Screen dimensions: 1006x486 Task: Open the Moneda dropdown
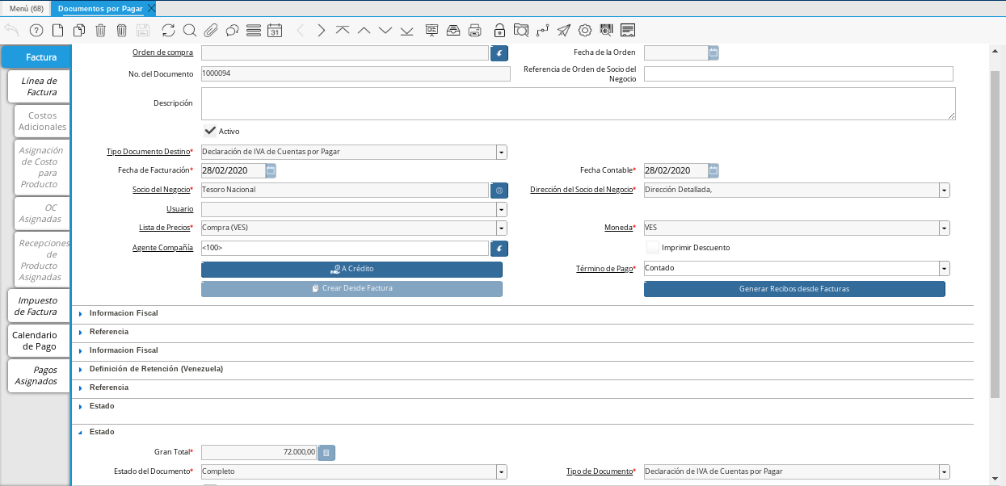click(x=944, y=228)
